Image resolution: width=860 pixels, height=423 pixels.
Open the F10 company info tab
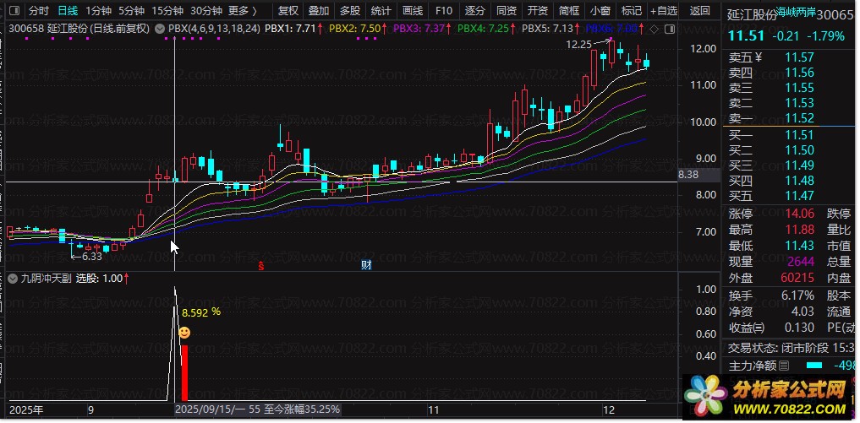point(443,11)
